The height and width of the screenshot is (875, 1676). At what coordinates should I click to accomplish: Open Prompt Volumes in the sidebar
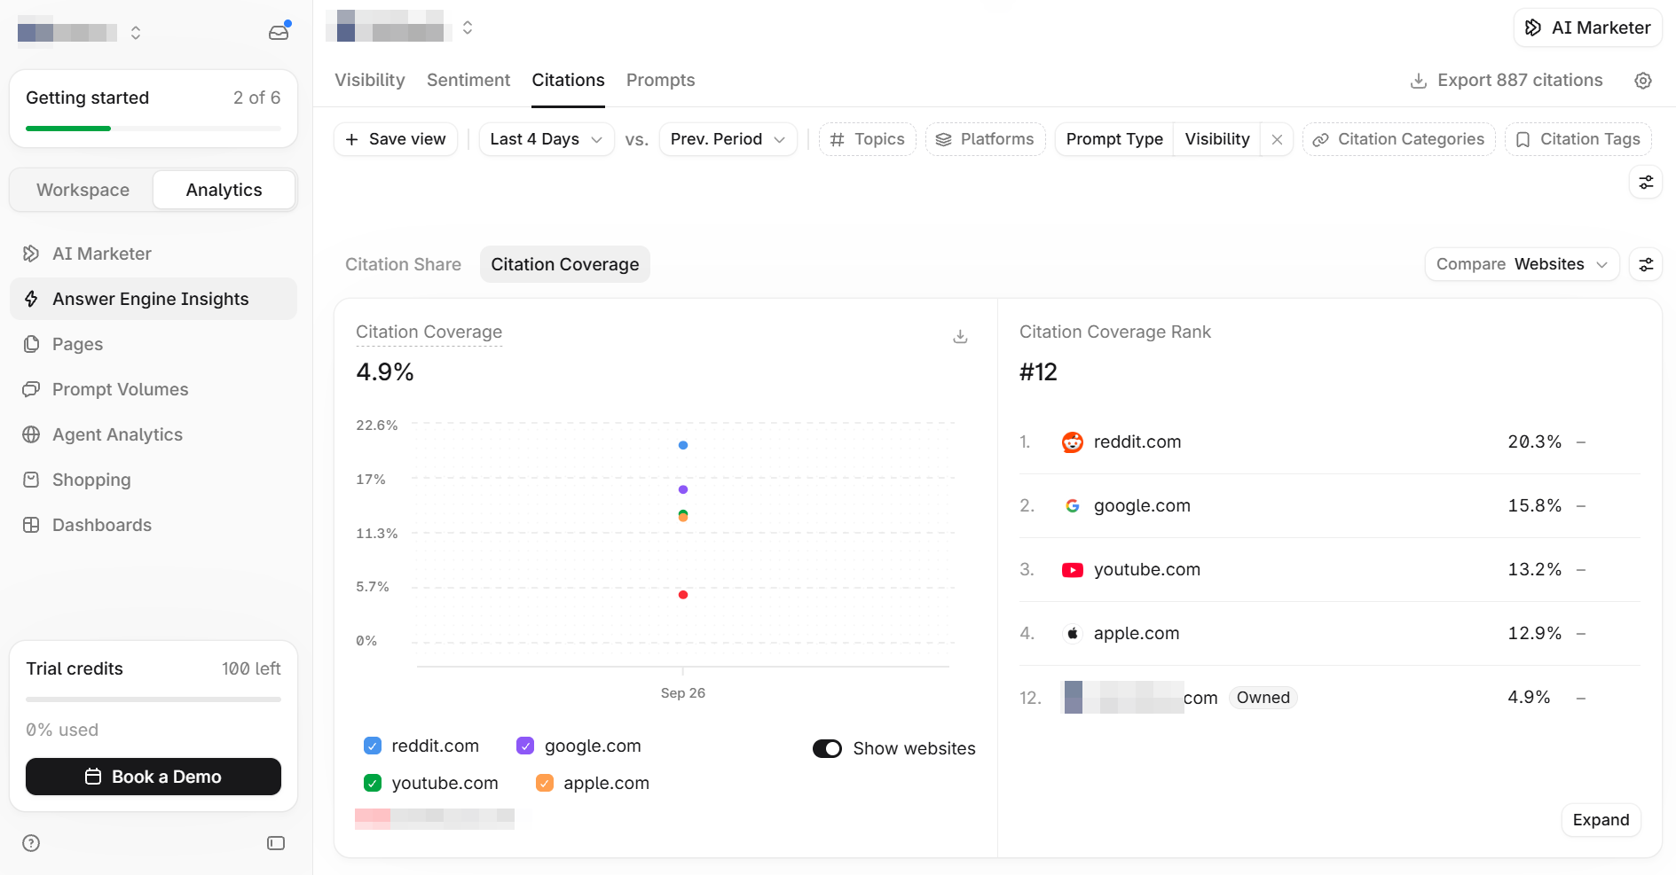121,389
